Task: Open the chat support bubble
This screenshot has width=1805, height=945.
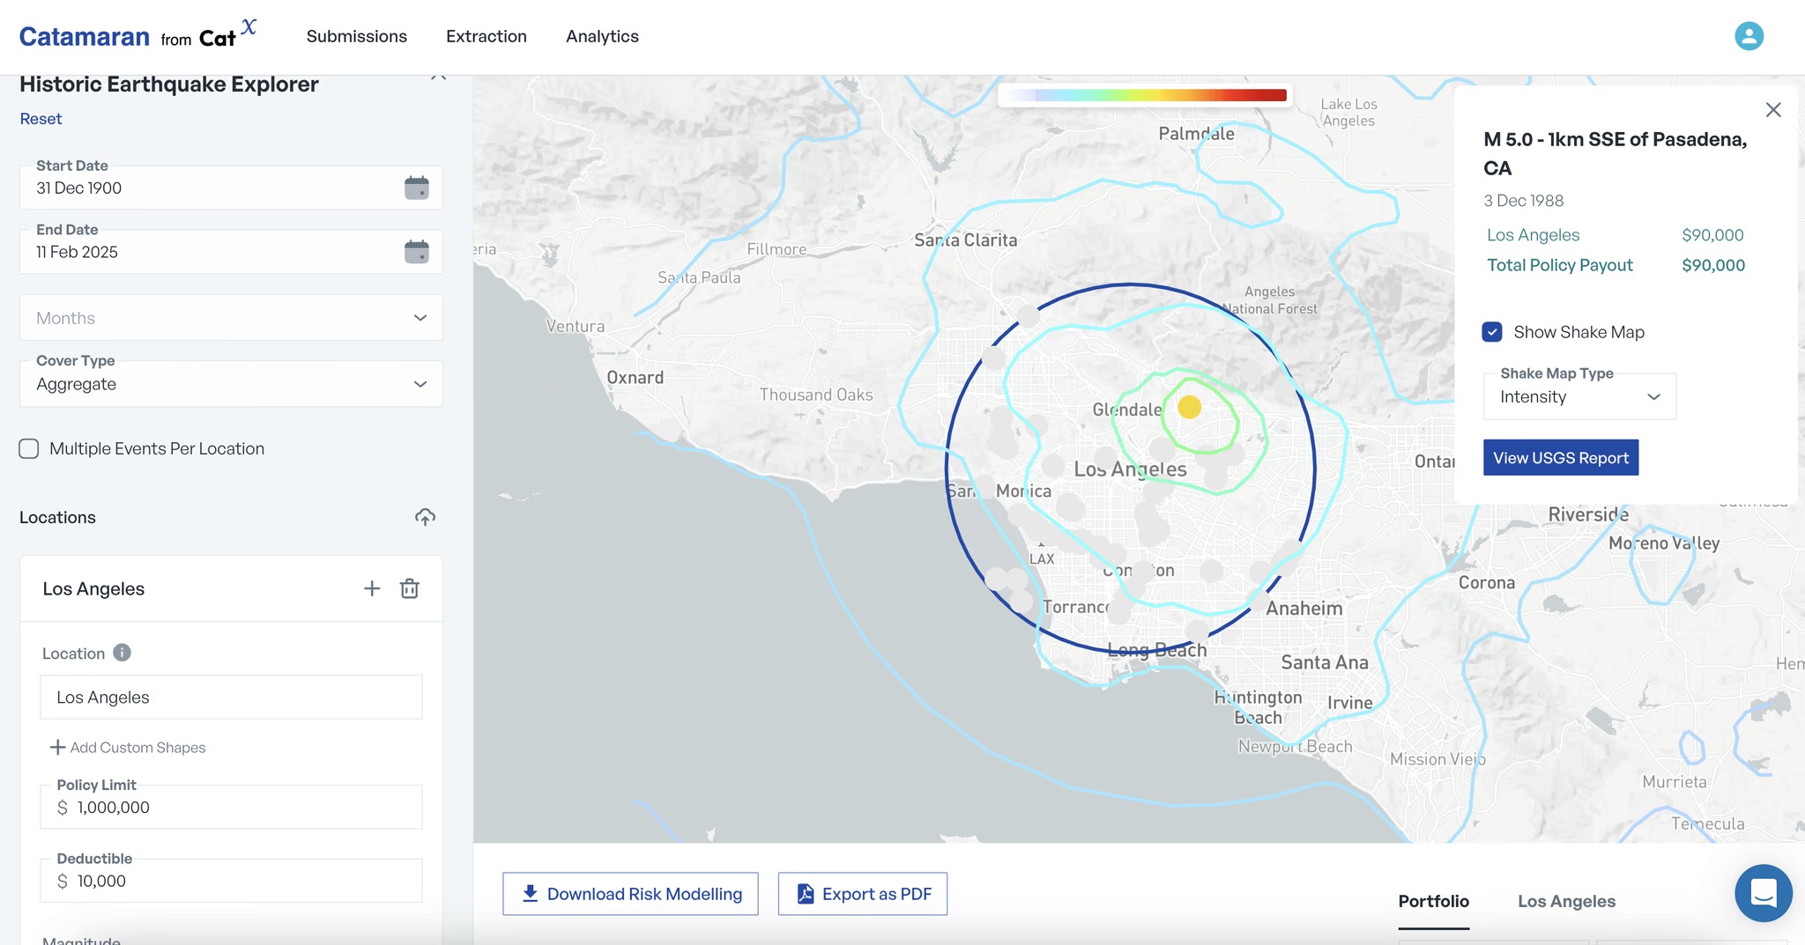Action: [1763, 893]
